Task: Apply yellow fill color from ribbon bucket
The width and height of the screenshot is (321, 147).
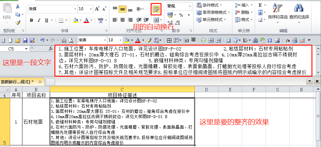Action: click(75, 20)
